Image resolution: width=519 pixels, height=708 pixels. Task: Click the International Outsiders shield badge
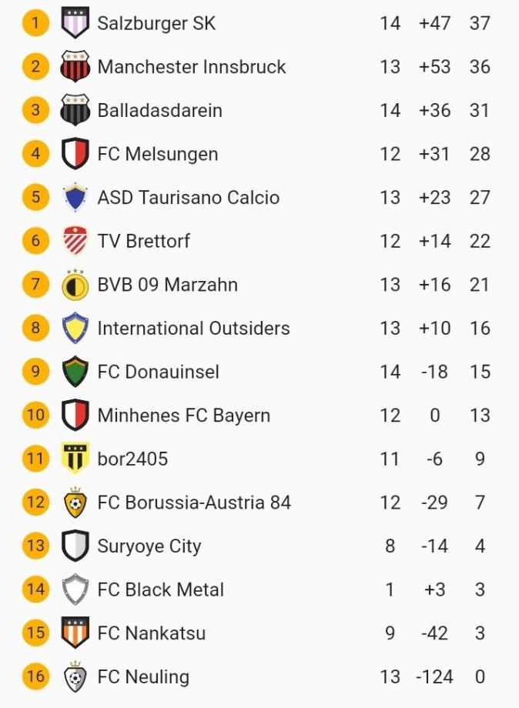[x=75, y=329]
